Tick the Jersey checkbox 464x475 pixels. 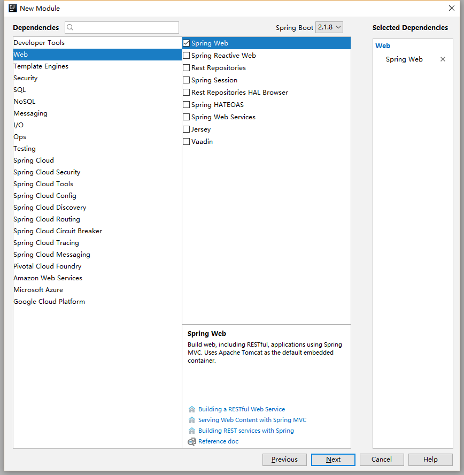(x=187, y=129)
